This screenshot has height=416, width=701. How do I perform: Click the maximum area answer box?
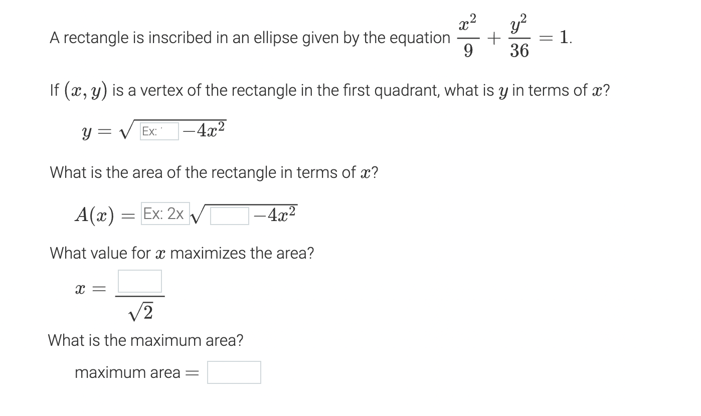[234, 372]
